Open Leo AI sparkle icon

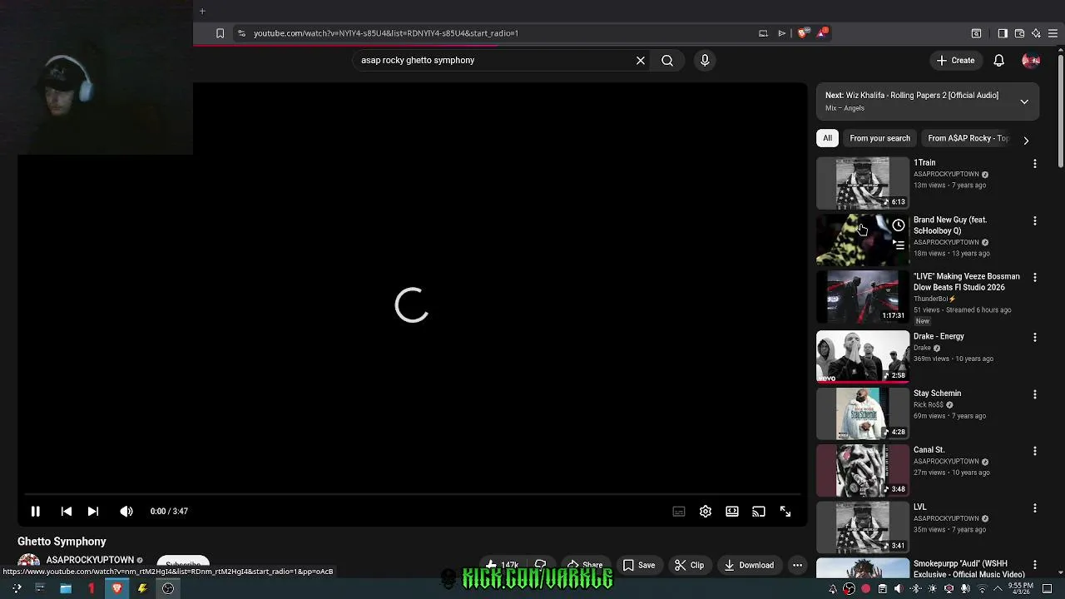coord(1036,33)
